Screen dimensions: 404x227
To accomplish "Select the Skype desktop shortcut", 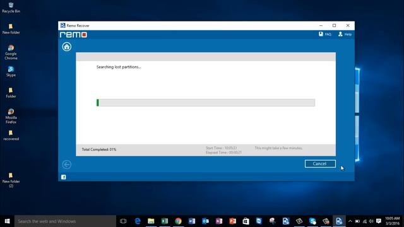I will coord(11,71).
